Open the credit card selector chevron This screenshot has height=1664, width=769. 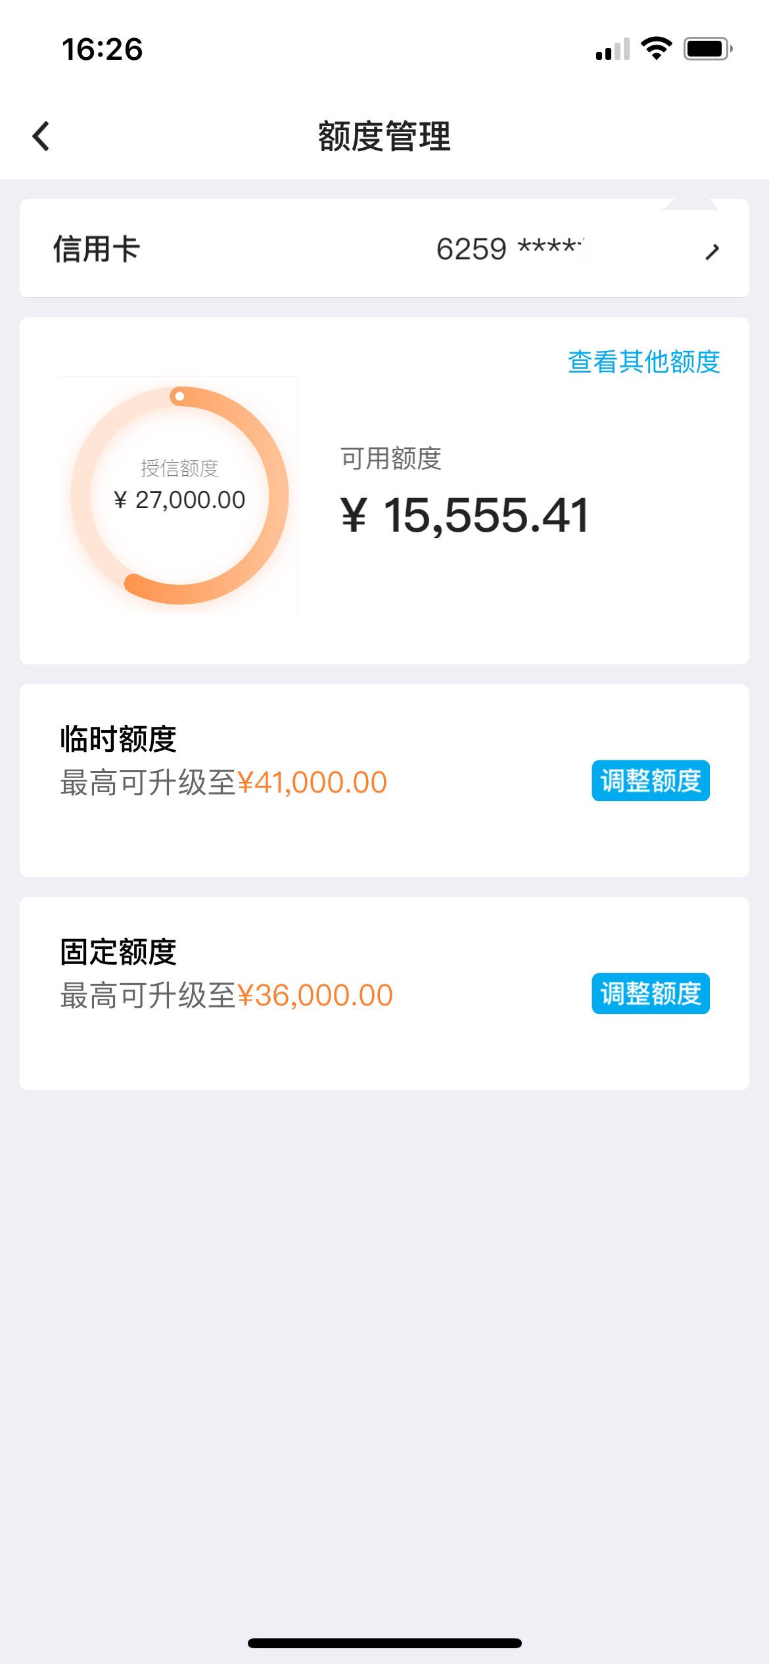click(x=712, y=250)
